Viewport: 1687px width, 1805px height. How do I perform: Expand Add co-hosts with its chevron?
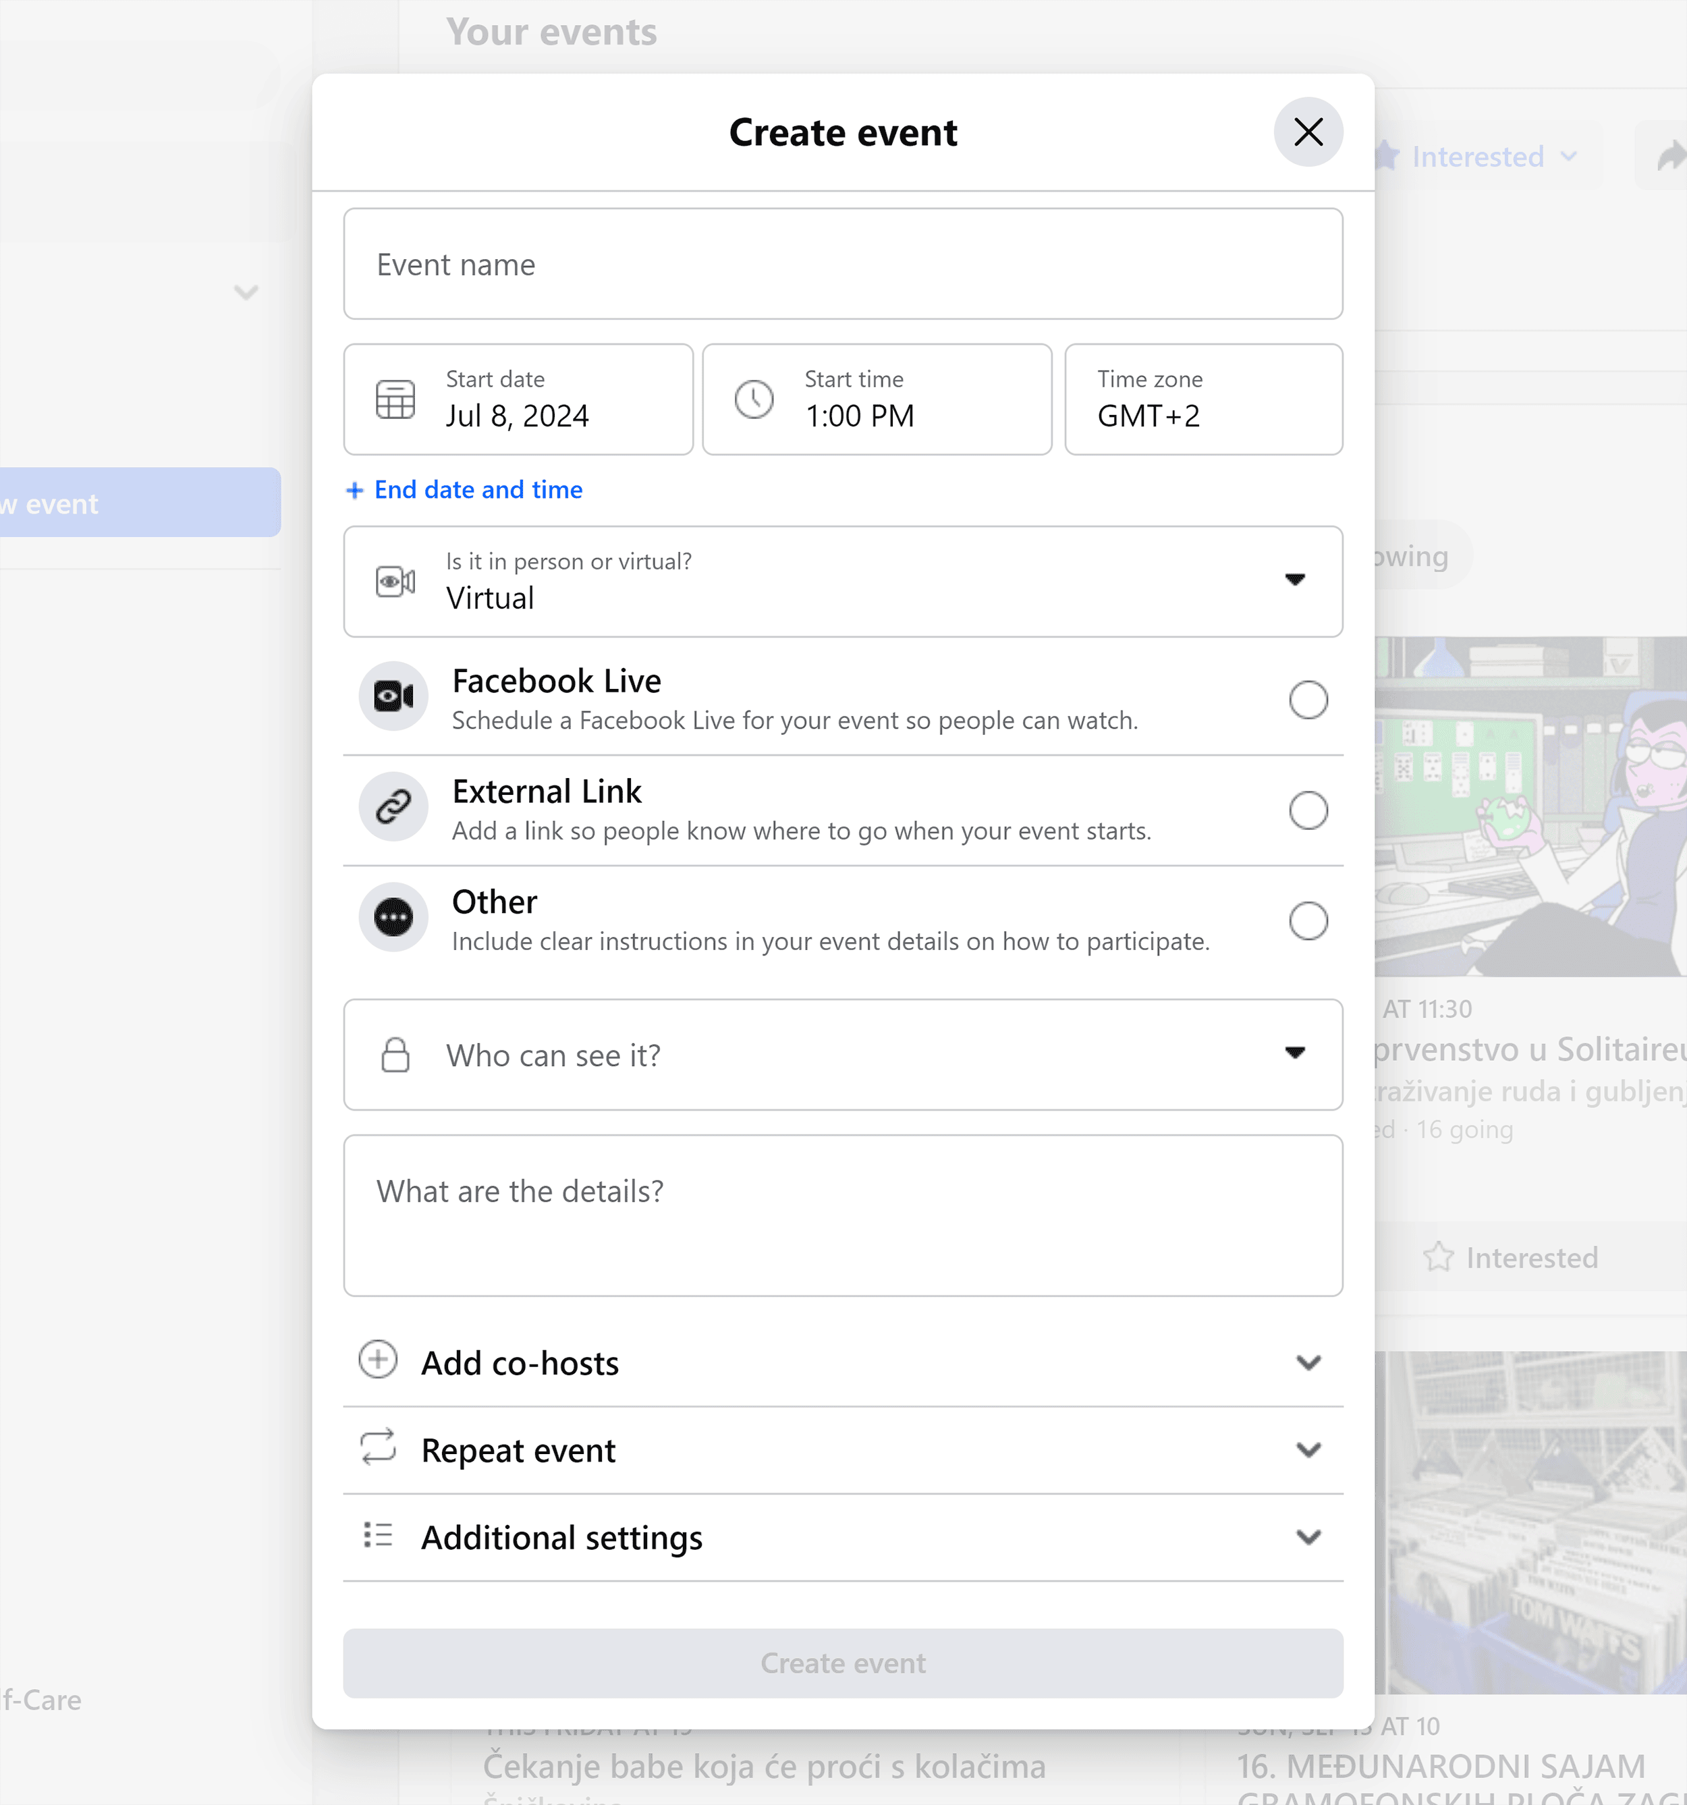click(1308, 1363)
